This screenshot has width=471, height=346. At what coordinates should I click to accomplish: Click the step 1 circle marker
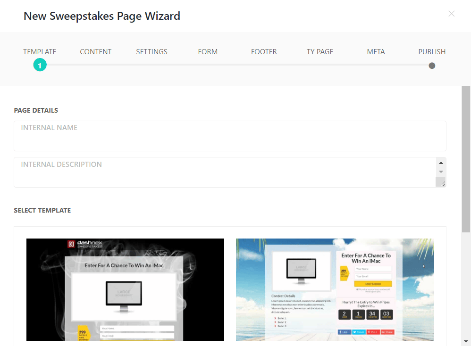(40, 66)
